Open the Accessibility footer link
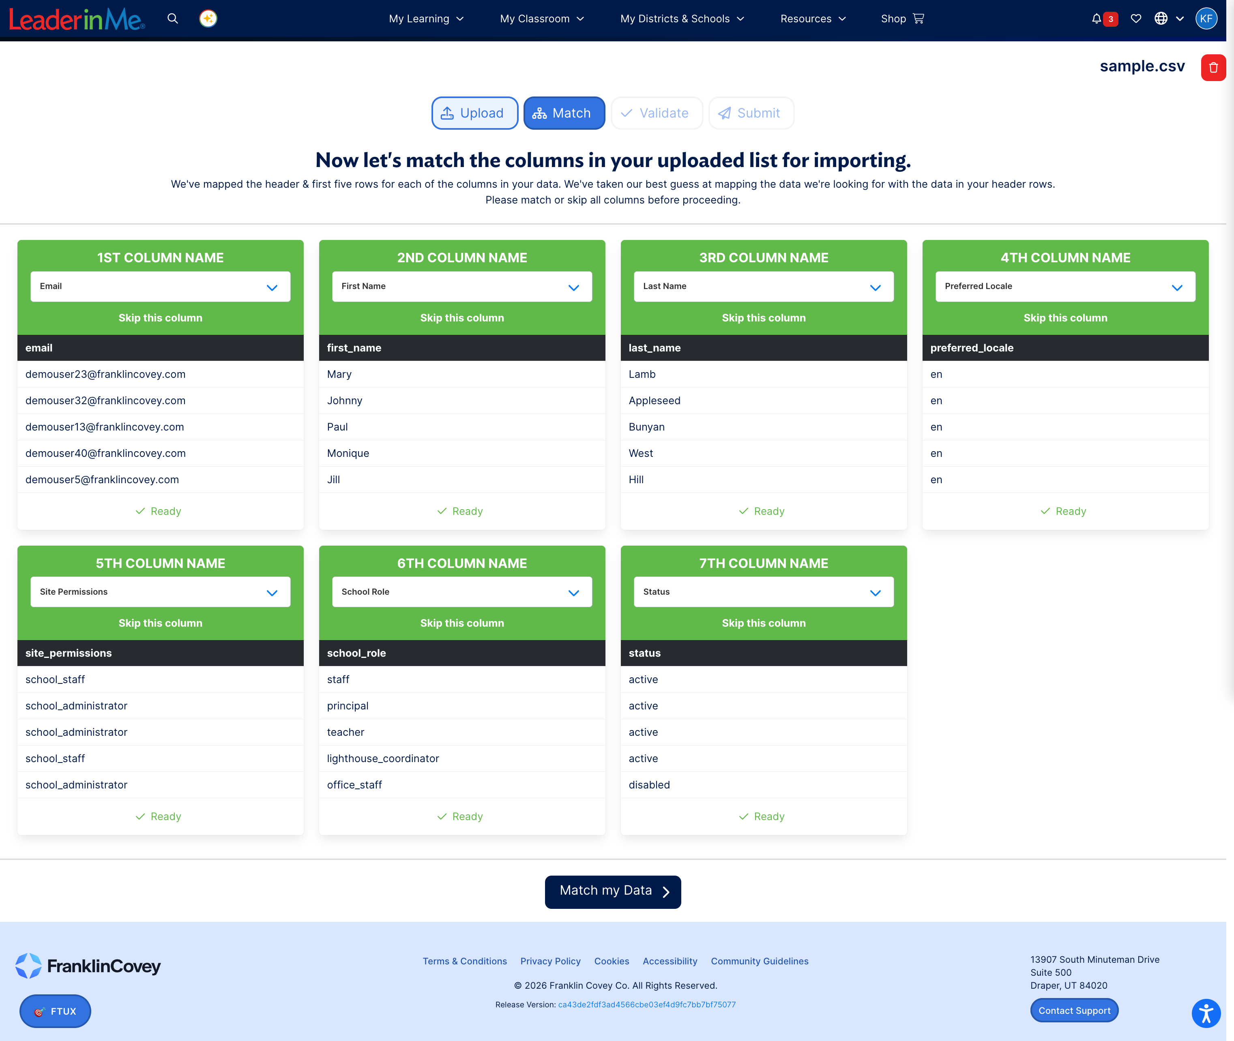The width and height of the screenshot is (1234, 1041). tap(670, 961)
